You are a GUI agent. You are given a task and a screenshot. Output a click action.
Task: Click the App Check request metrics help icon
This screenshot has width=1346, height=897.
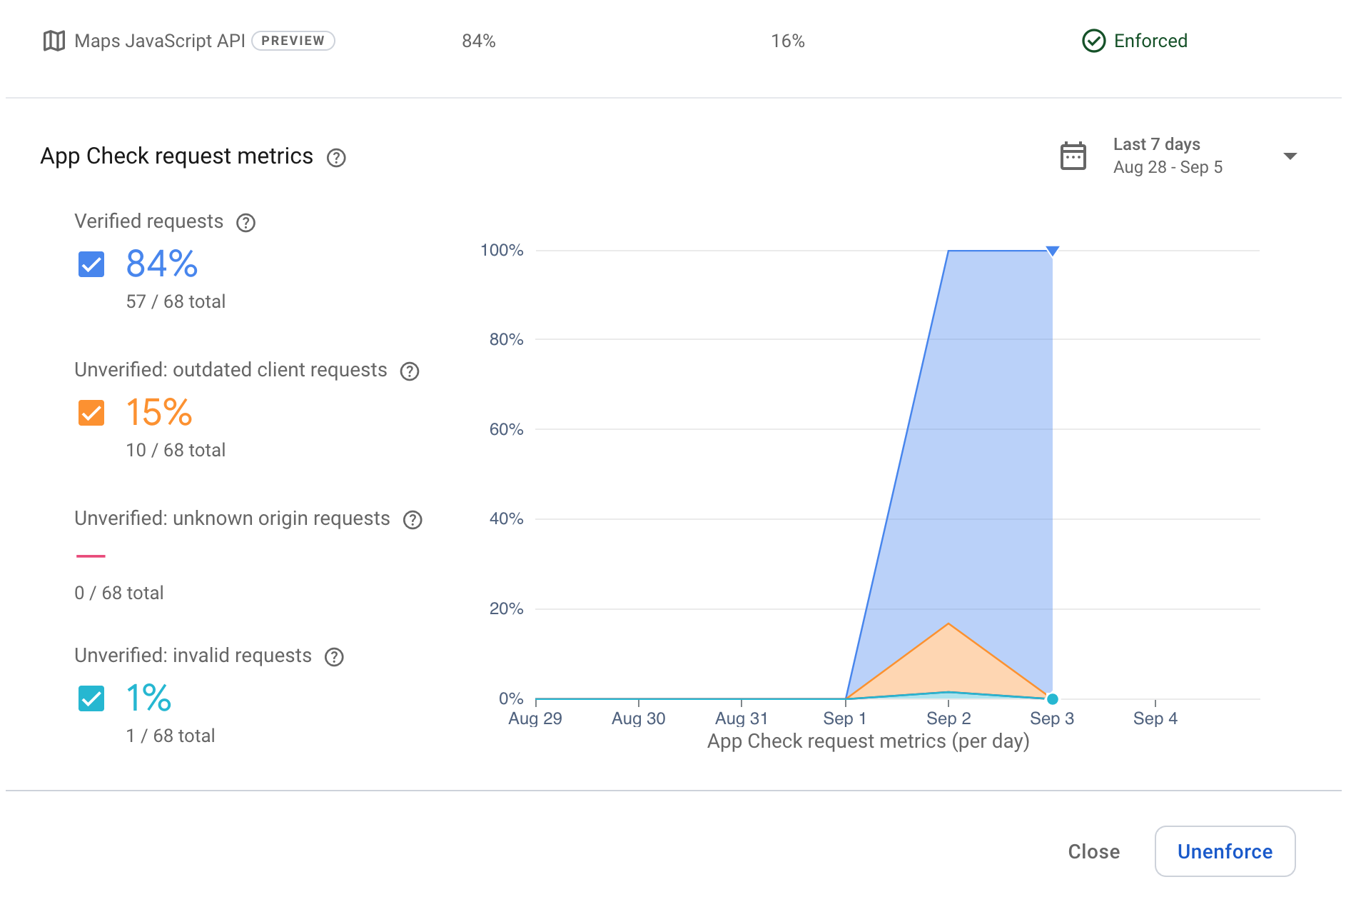point(336,158)
